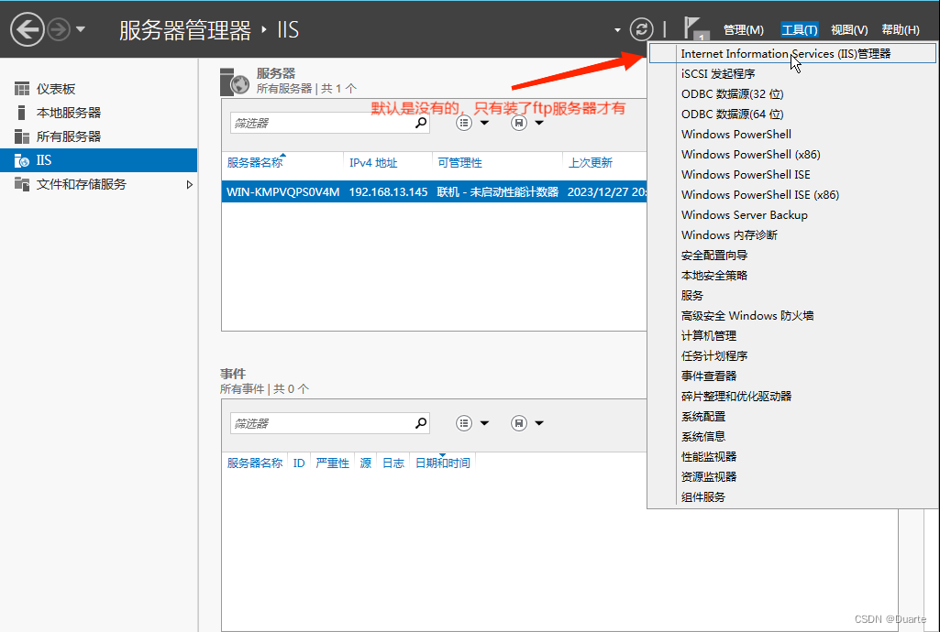Open the dropdown arrow left of refresh

(617, 30)
